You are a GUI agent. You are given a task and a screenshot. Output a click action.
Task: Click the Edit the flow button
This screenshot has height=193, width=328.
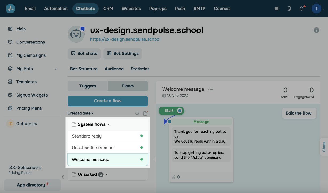coord(299,113)
